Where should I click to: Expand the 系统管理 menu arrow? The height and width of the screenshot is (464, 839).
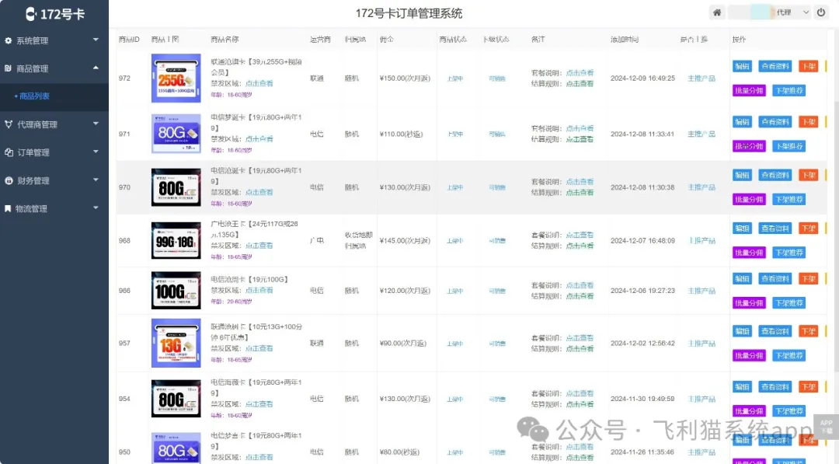96,40
